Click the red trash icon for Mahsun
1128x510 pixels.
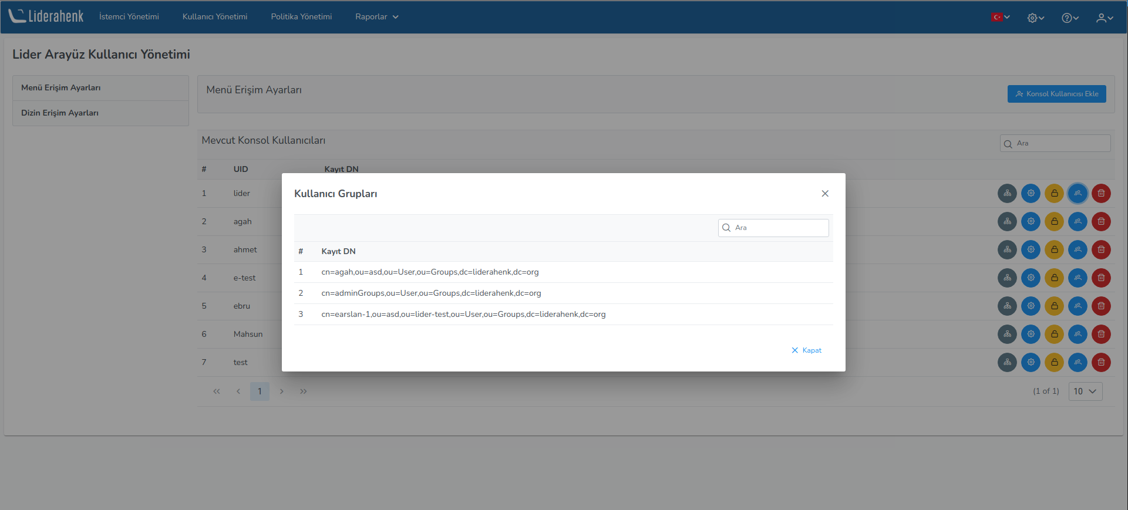click(1101, 334)
